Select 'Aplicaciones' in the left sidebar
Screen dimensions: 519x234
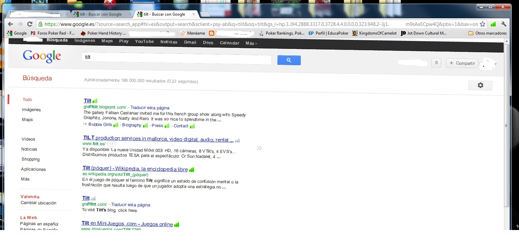[x=33, y=169]
